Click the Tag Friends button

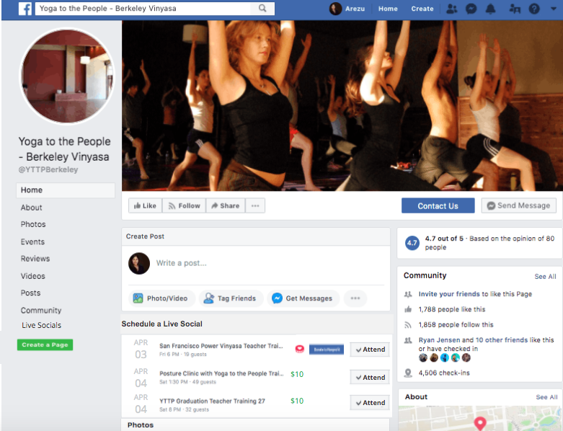231,298
